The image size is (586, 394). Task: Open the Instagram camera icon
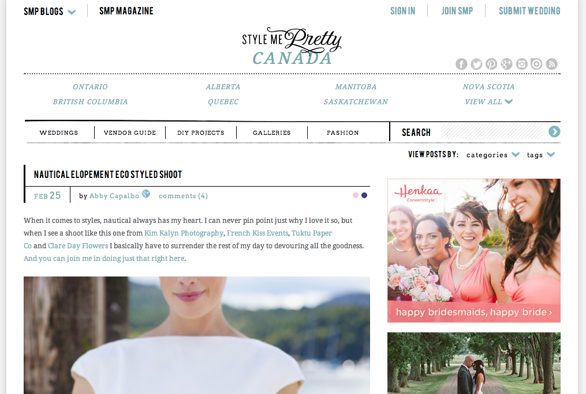[521, 64]
